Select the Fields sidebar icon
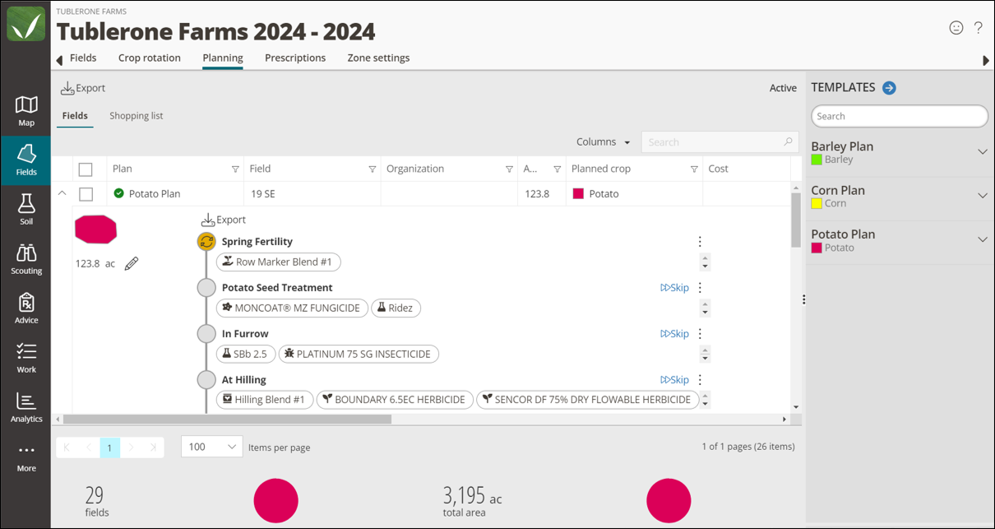This screenshot has height=529, width=995. [26, 160]
